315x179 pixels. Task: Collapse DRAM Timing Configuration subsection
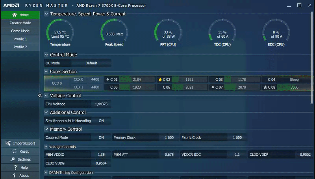click(46, 172)
